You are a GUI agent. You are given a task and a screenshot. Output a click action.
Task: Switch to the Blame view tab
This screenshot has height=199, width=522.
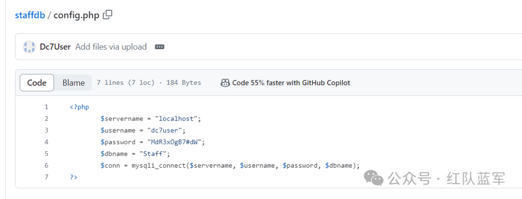[x=73, y=83]
